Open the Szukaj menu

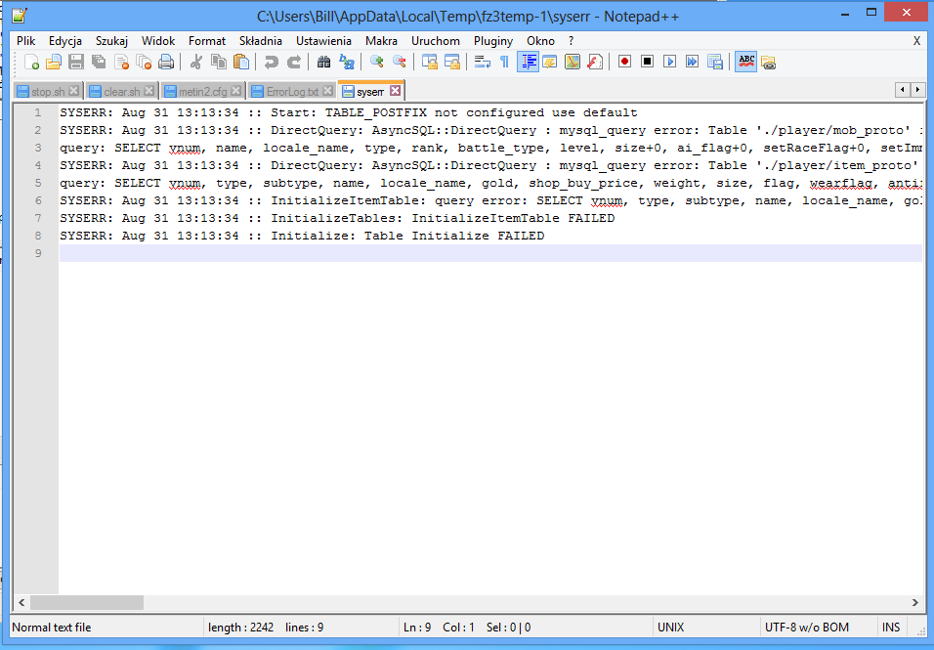coord(111,41)
